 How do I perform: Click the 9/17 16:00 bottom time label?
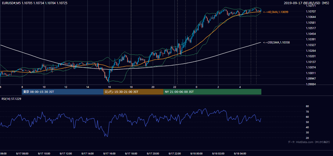point(109,154)
